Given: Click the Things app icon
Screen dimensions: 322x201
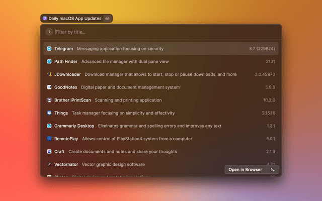Looking at the screenshot, I should 49,113.
